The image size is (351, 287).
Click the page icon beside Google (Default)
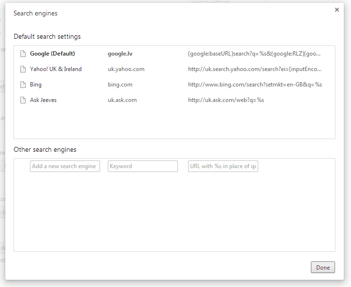point(23,54)
